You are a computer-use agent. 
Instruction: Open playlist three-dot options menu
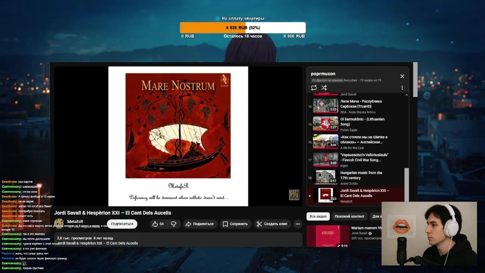(x=402, y=88)
